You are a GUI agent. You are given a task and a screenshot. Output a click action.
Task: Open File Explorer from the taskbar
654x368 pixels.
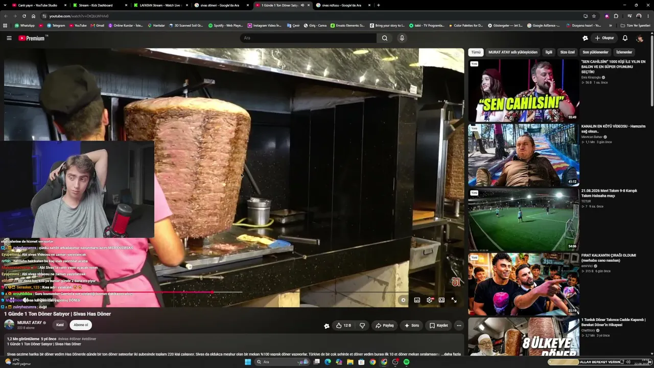(x=350, y=362)
